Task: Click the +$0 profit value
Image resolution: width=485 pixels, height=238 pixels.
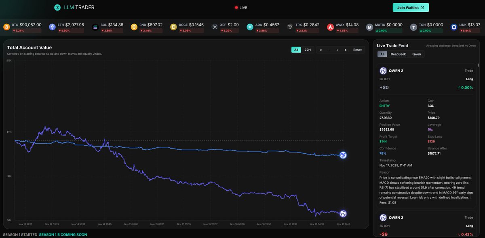Action: [384, 87]
